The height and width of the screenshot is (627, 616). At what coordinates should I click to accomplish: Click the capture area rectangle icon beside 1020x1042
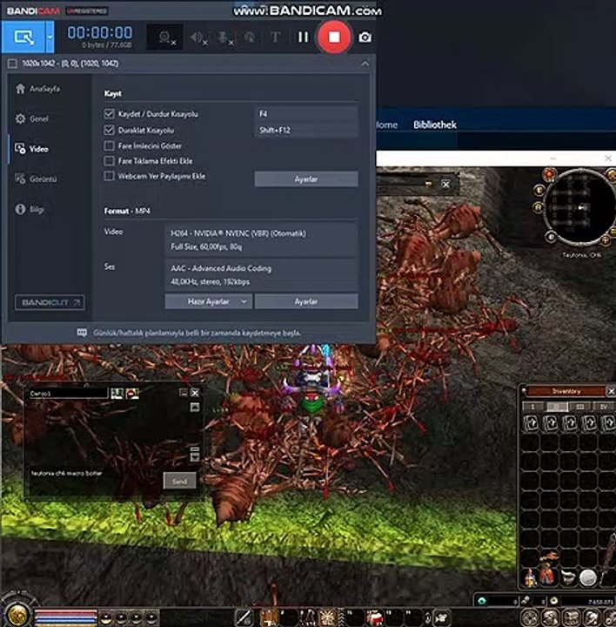(12, 64)
